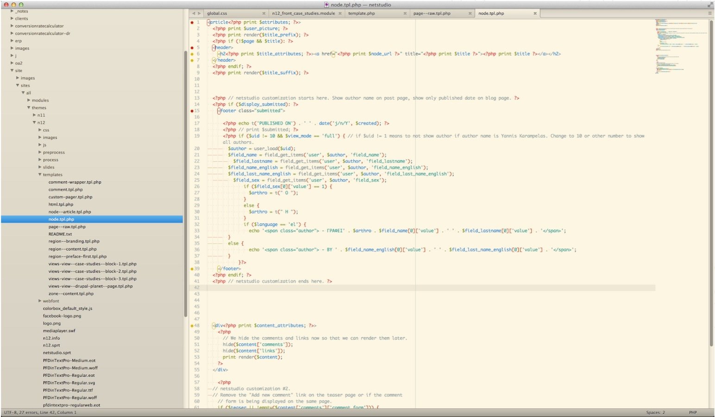Collapse the templates folder
The height and width of the screenshot is (417, 715).
pyautogui.click(x=40, y=175)
